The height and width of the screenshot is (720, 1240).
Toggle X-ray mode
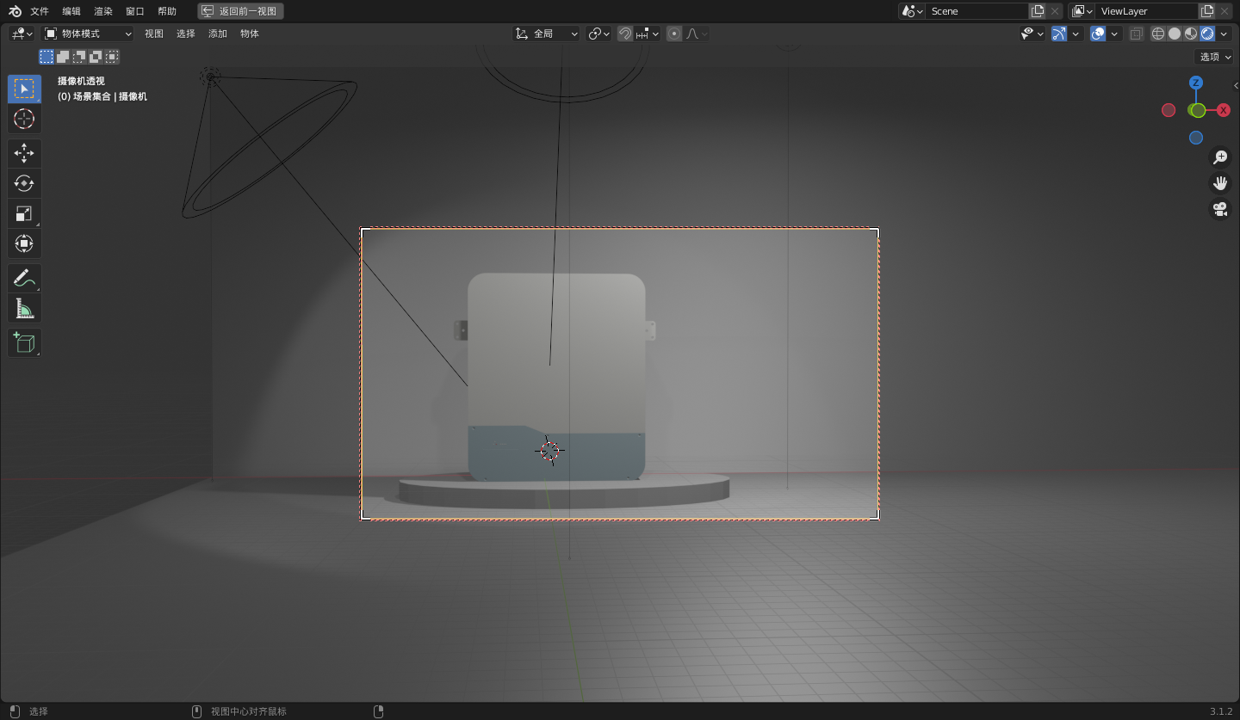pos(1137,34)
